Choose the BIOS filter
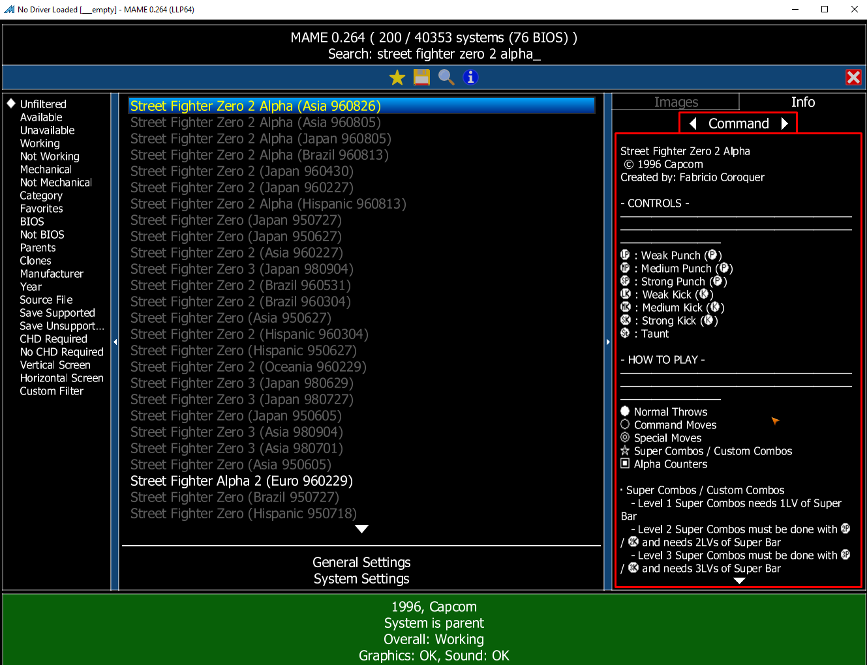Viewport: 867px width, 665px height. tap(32, 222)
